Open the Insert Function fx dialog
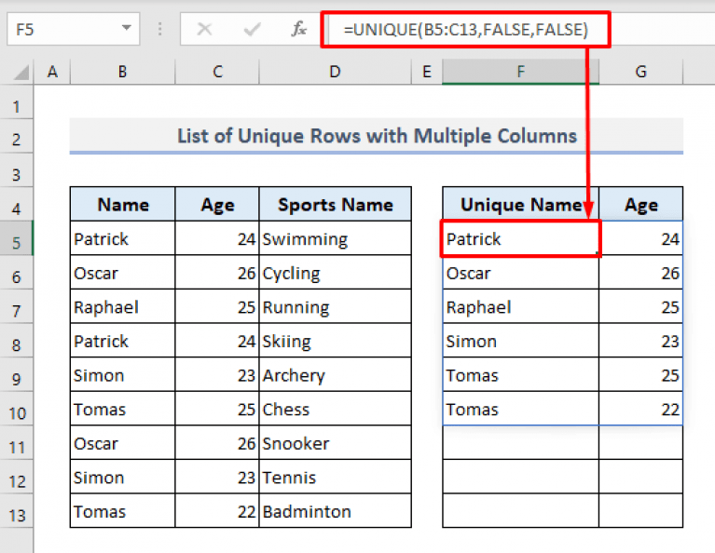715x553 pixels. (298, 30)
